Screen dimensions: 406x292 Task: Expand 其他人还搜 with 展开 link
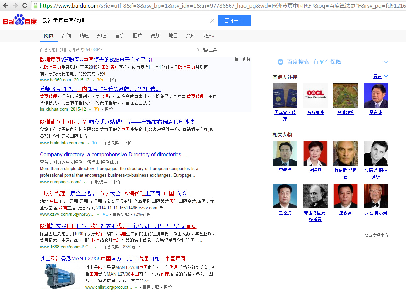point(380,76)
